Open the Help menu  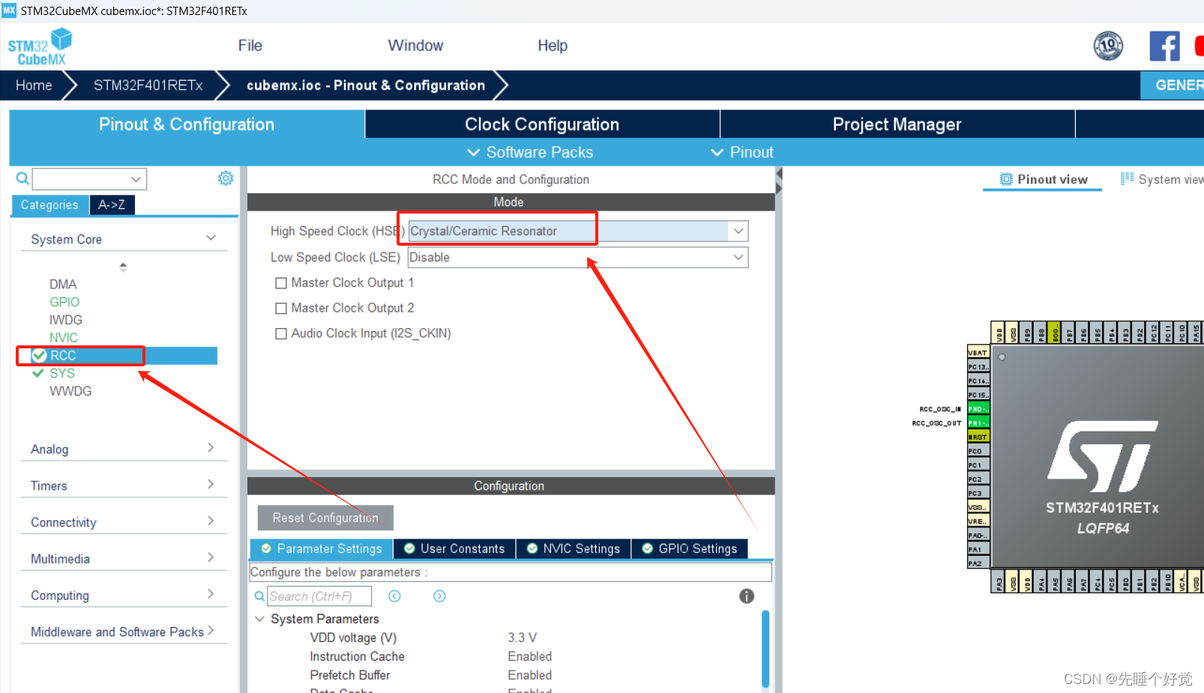pos(553,46)
